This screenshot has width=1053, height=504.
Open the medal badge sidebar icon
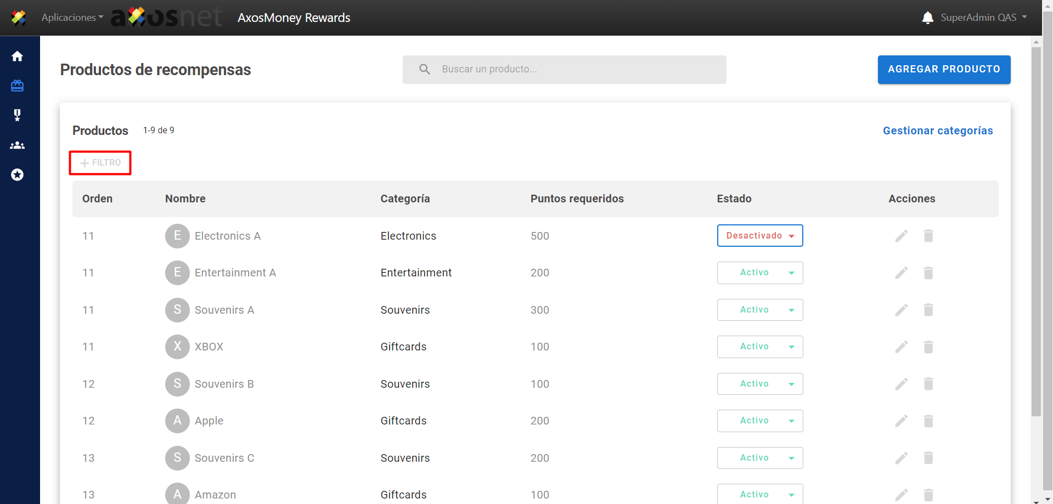[x=17, y=115]
